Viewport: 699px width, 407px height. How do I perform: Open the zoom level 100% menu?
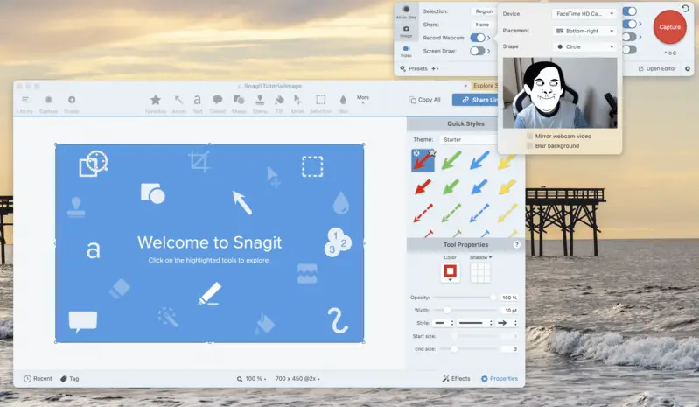252,378
